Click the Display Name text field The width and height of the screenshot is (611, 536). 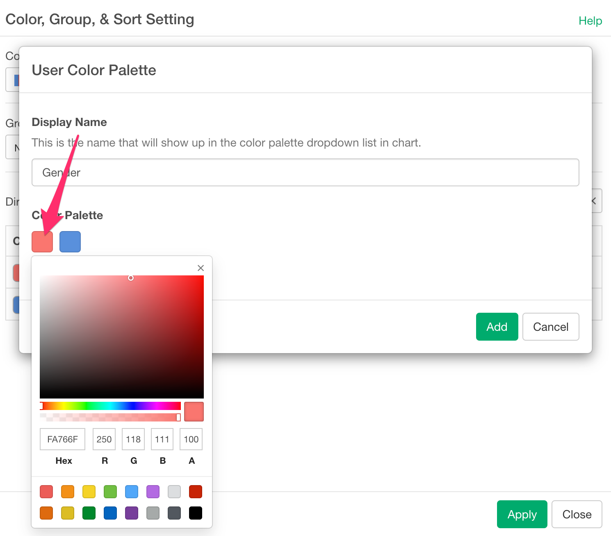pos(305,172)
